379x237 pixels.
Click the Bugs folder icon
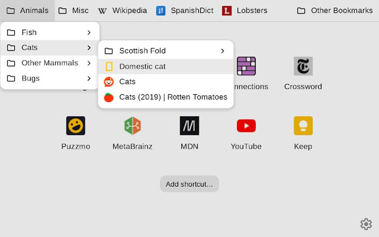click(x=11, y=78)
